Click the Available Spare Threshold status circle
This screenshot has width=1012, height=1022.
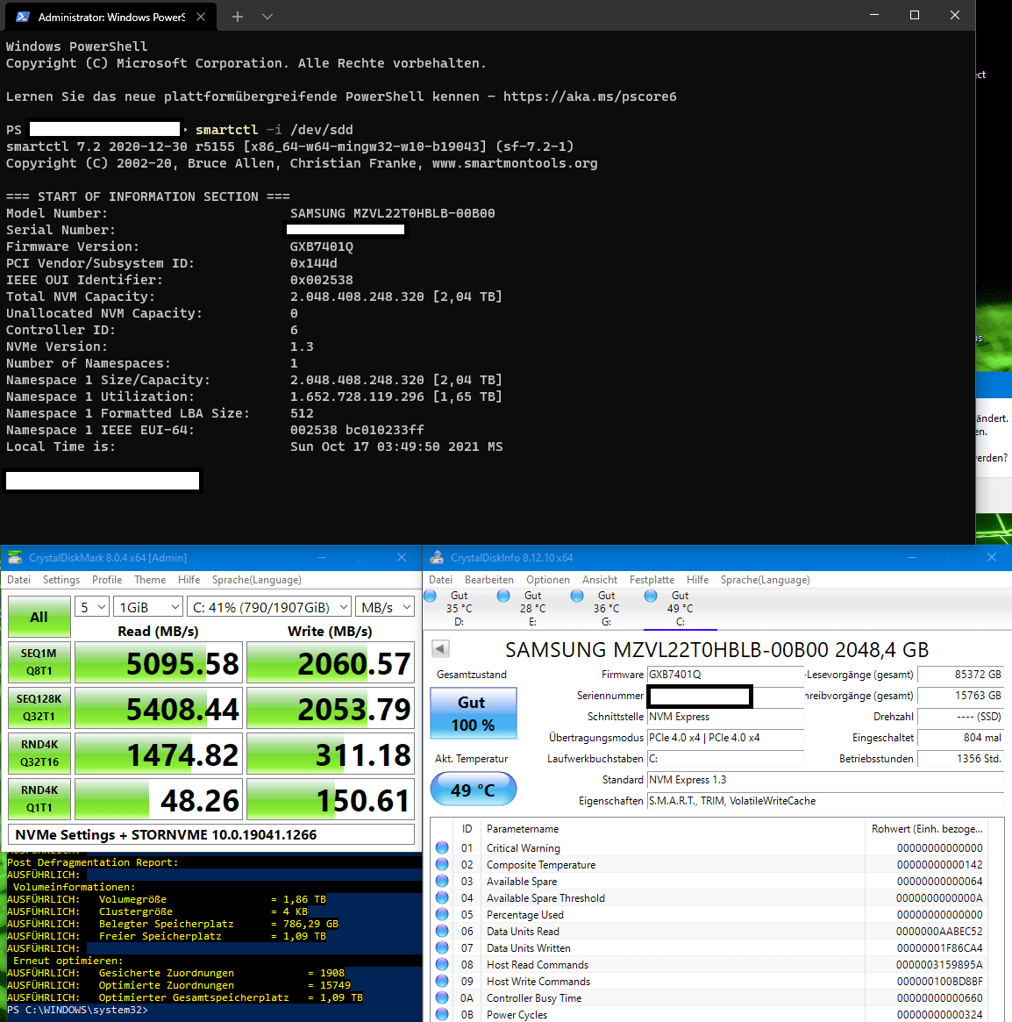tap(443, 898)
